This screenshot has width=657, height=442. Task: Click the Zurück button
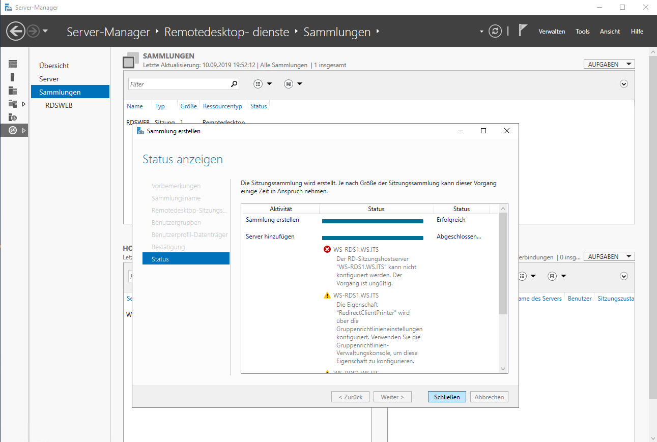click(351, 397)
